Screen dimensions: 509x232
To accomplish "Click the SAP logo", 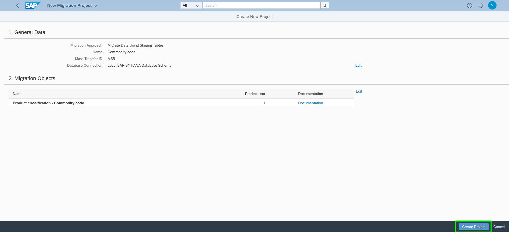I will [x=33, y=5].
